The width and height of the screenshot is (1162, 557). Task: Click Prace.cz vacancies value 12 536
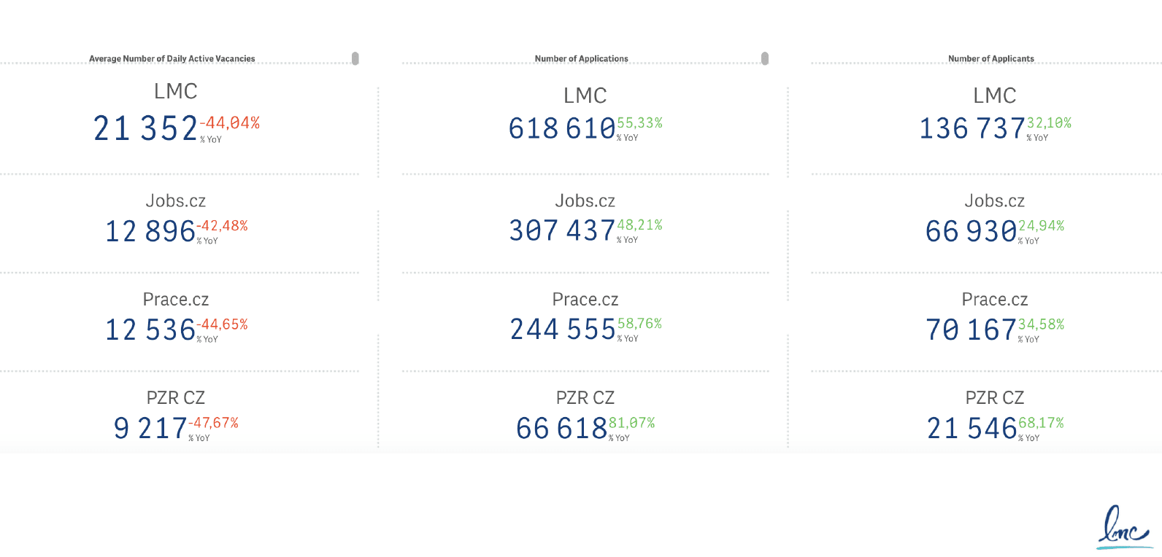[150, 330]
